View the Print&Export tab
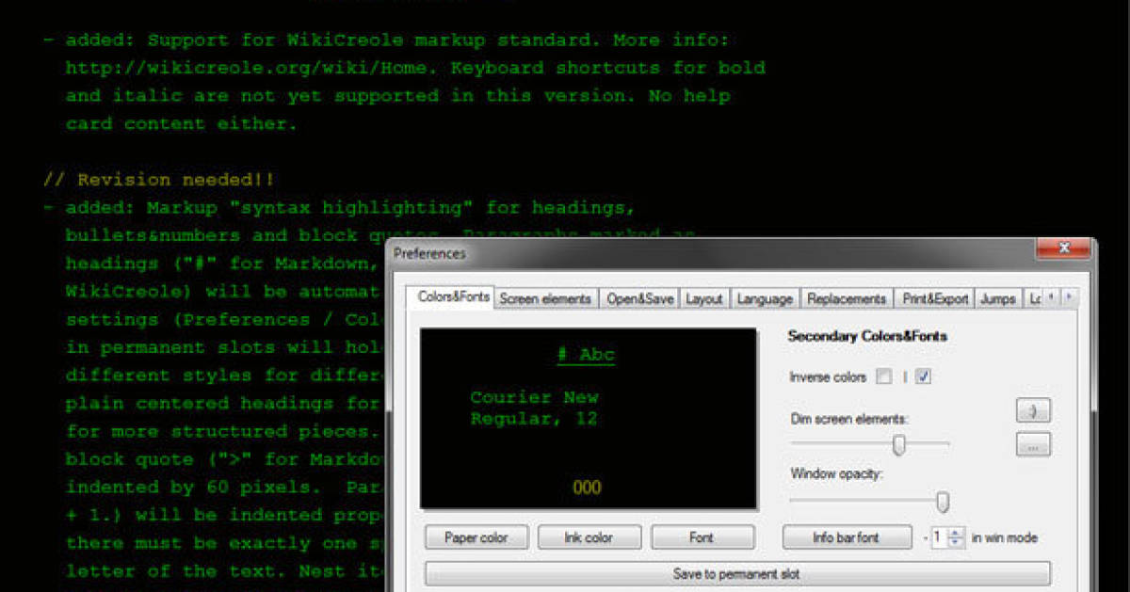 (x=933, y=297)
